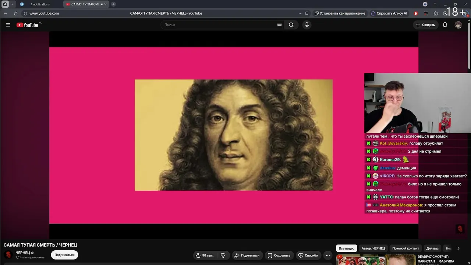Screen dimensions: 471x265
Task: Open the extensions puzzle icon
Action: (x=436, y=13)
